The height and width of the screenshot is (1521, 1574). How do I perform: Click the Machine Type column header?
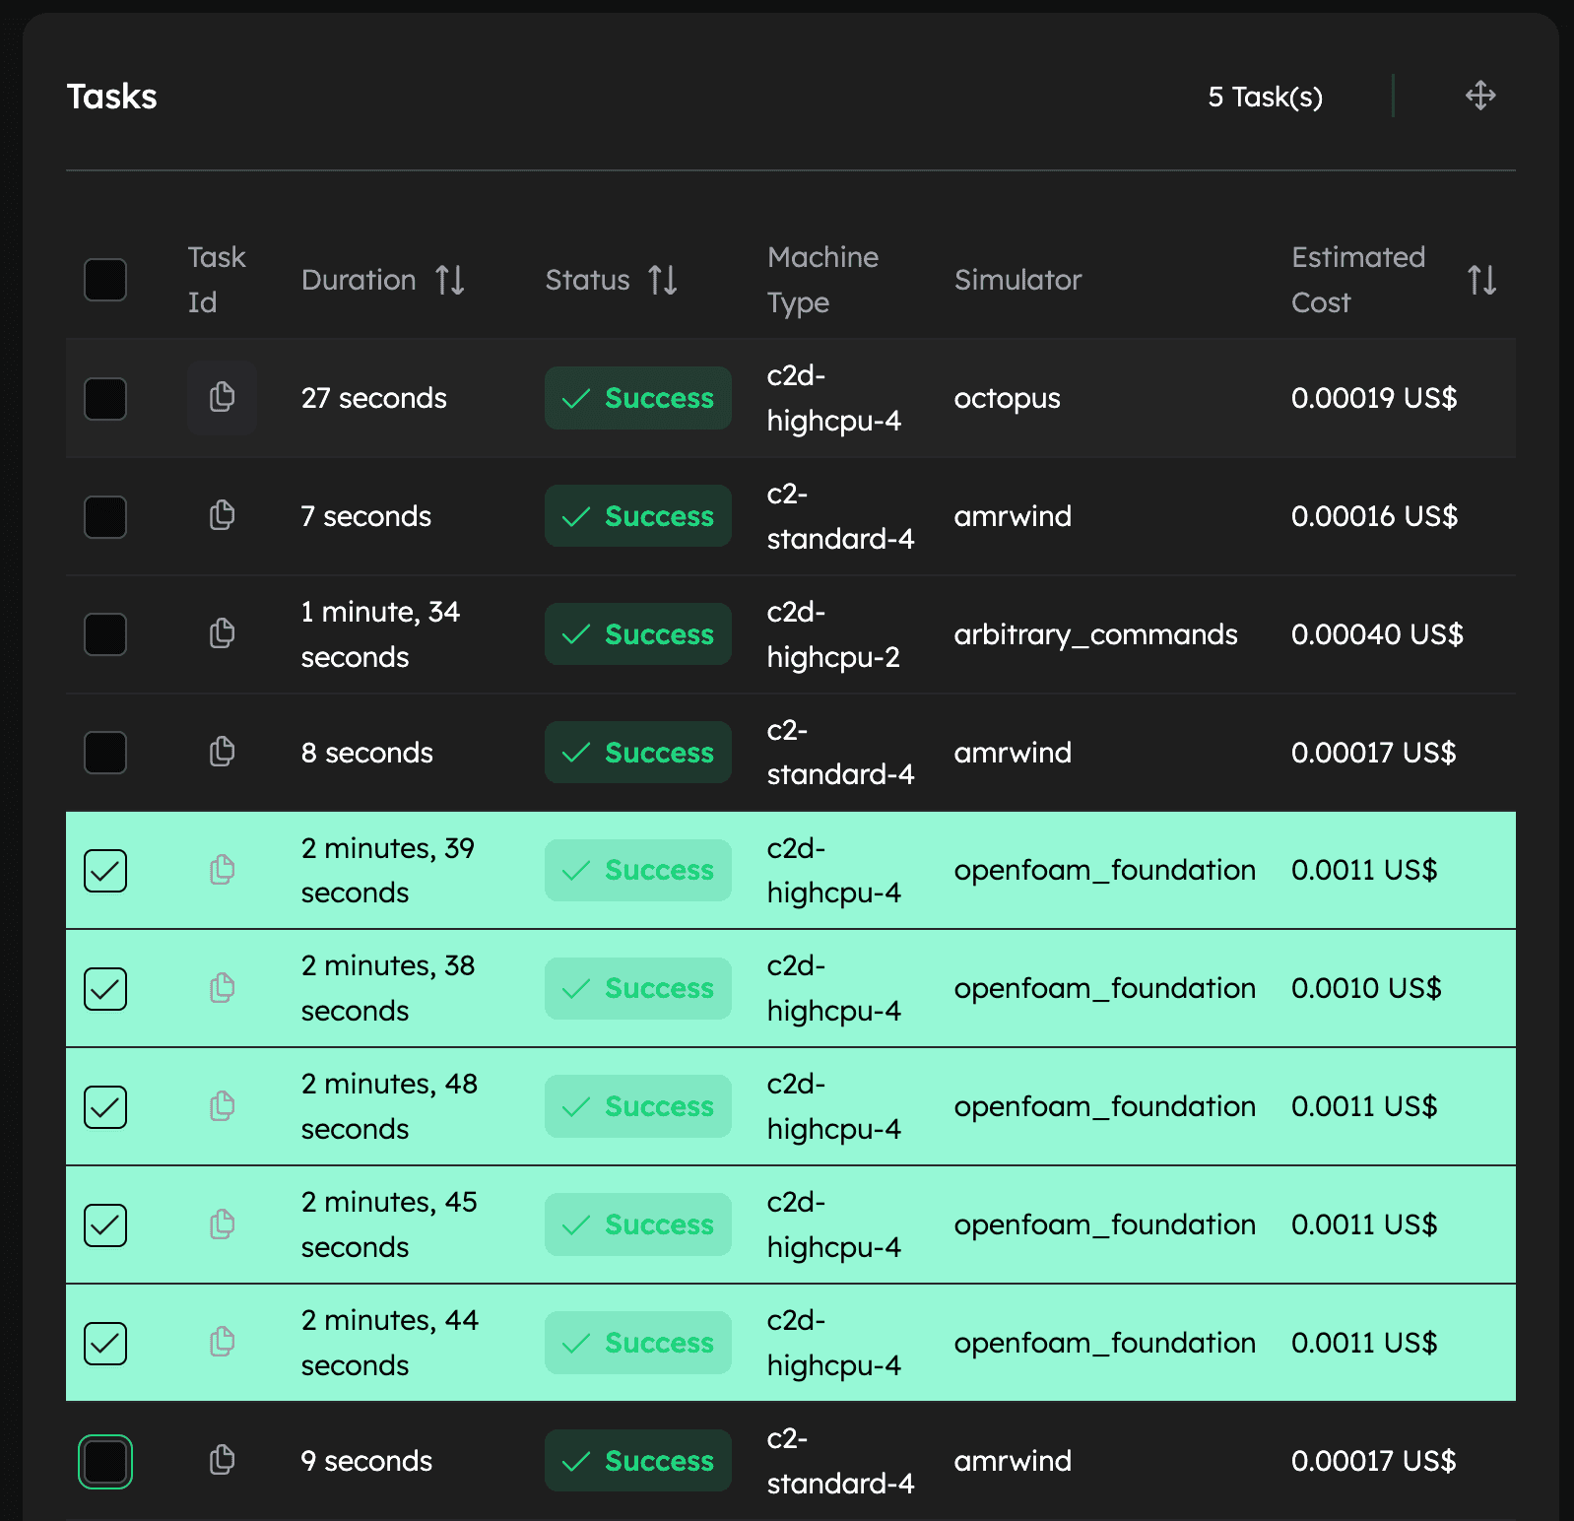(822, 280)
